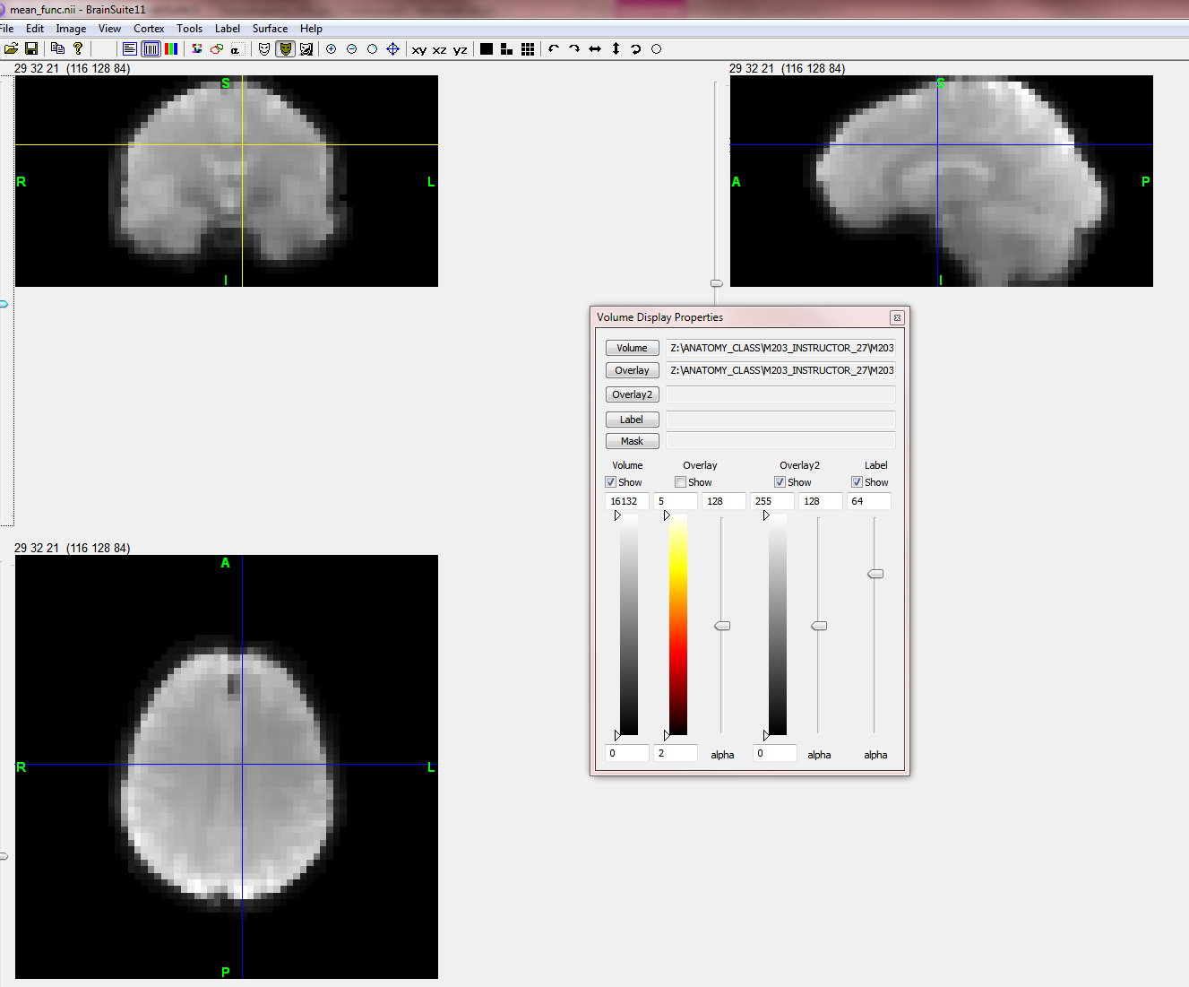Click the empty circle zoom reset icon
This screenshot has width=1189, height=987.
(x=372, y=48)
